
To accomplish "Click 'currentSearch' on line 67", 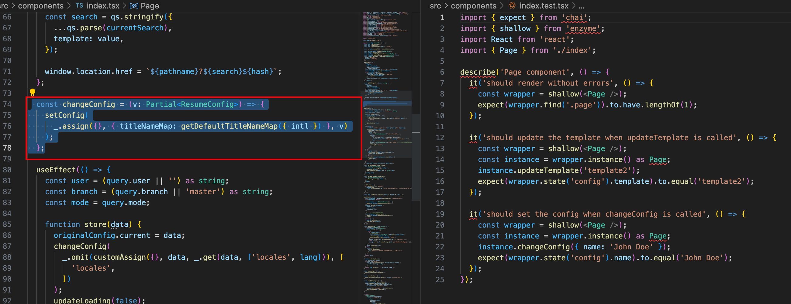I will click(x=135, y=28).
